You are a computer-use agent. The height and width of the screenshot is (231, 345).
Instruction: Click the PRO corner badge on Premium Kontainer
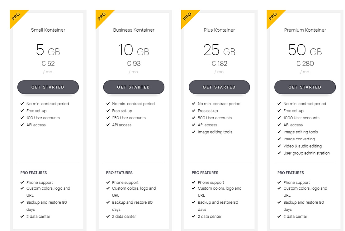point(273,16)
